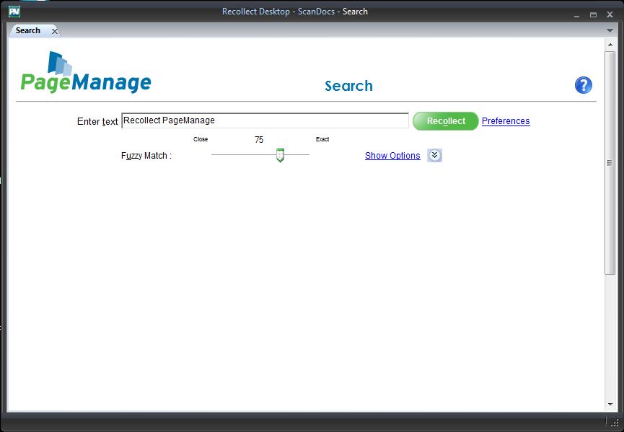624x432 pixels.
Task: Click slider track near the Exact end
Action: (x=303, y=155)
